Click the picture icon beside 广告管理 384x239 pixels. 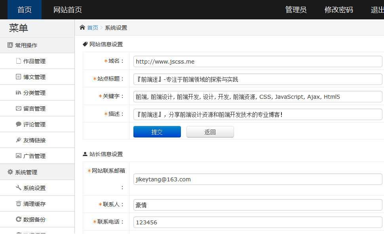[x=18, y=156]
